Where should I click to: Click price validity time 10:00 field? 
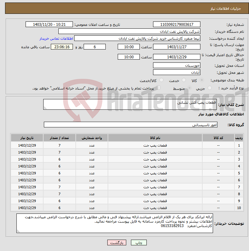pyautogui.click(x=129, y=57)
